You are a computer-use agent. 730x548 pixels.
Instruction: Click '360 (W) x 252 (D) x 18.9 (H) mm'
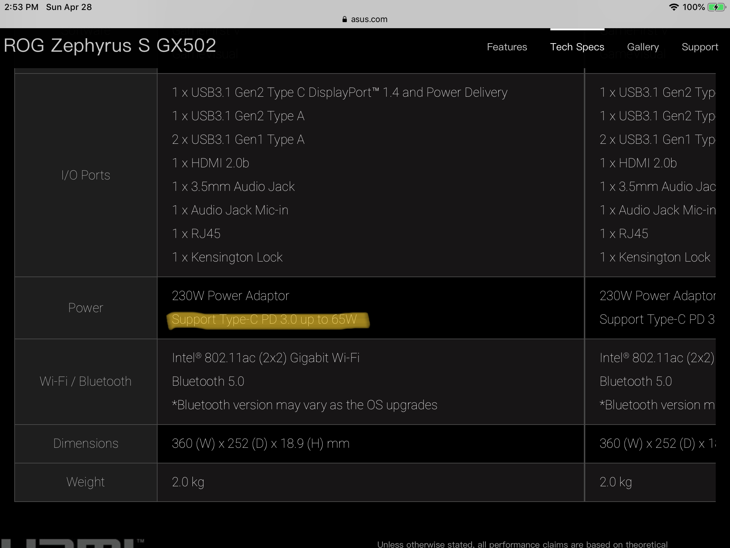261,443
